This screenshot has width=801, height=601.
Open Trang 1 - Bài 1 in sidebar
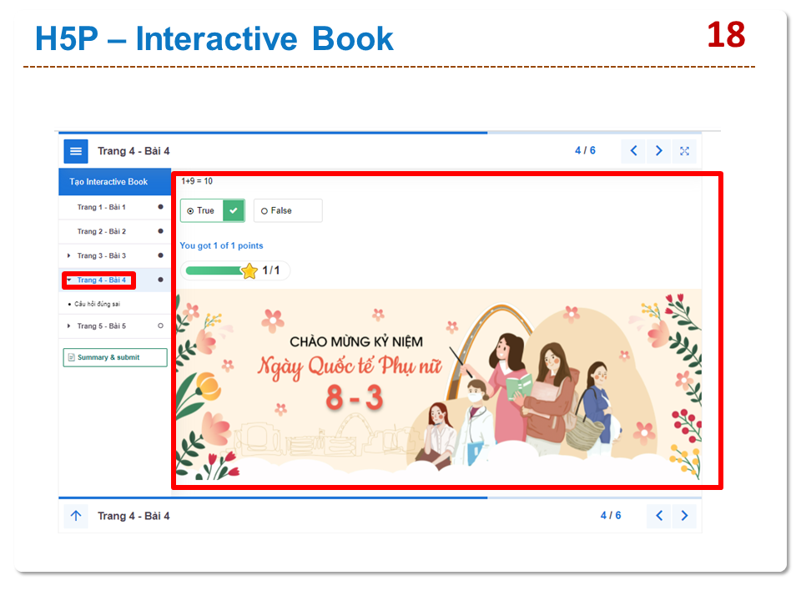click(102, 207)
